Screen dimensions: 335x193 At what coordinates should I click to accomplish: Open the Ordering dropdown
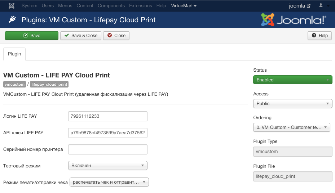292,127
